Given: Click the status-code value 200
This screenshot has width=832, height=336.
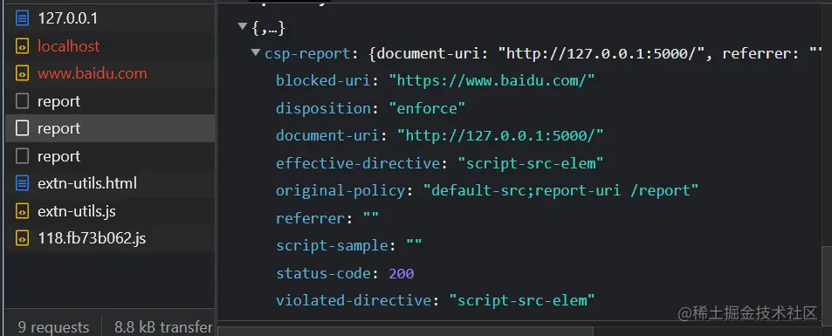Looking at the screenshot, I should point(401,274).
